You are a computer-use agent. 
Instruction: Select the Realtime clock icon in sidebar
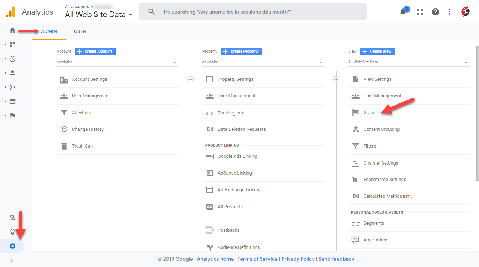point(12,58)
